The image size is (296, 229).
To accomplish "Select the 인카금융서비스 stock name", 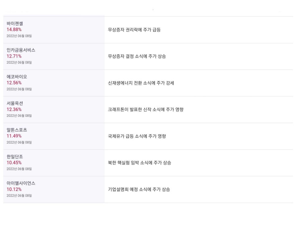I will point(21,50).
